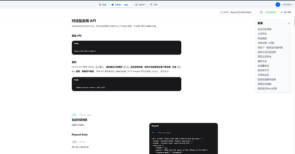
Task: Expand the 'test' app switcher dropdown
Action: tap(127, 5)
